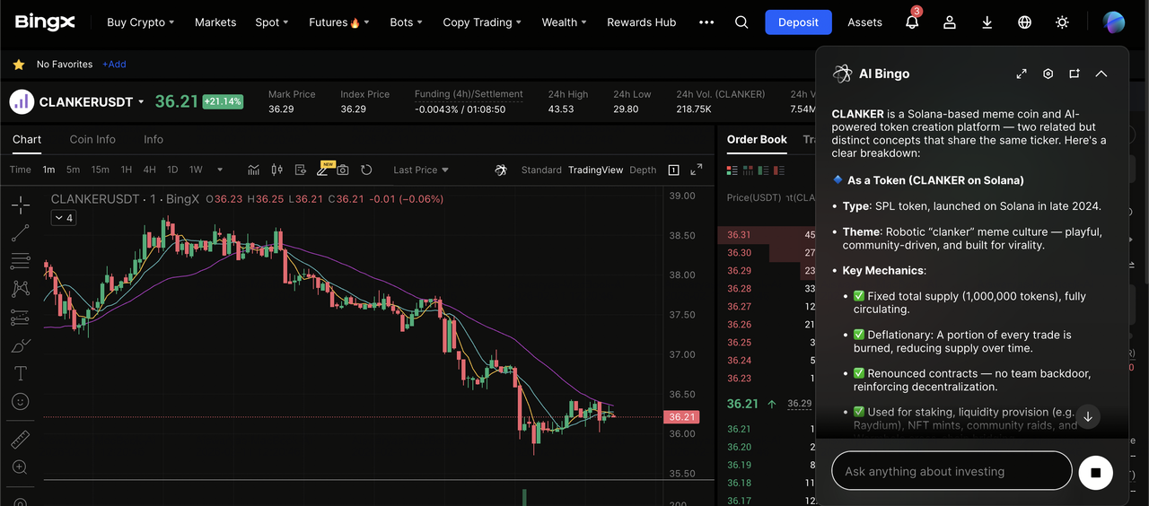The height and width of the screenshot is (506, 1149).
Task: Open the Last Price dropdown
Action: click(x=420, y=170)
